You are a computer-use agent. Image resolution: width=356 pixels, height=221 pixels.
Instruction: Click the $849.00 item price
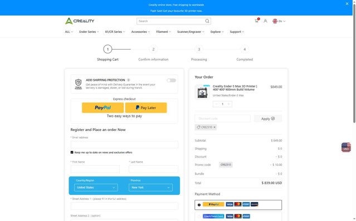[276, 87]
